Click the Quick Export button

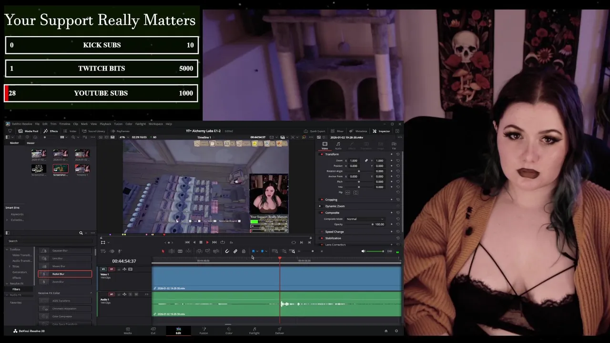[x=315, y=131]
